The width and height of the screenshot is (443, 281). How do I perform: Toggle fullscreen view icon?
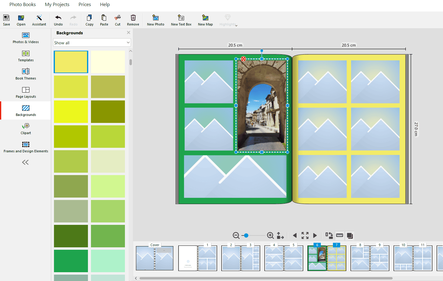(x=305, y=235)
